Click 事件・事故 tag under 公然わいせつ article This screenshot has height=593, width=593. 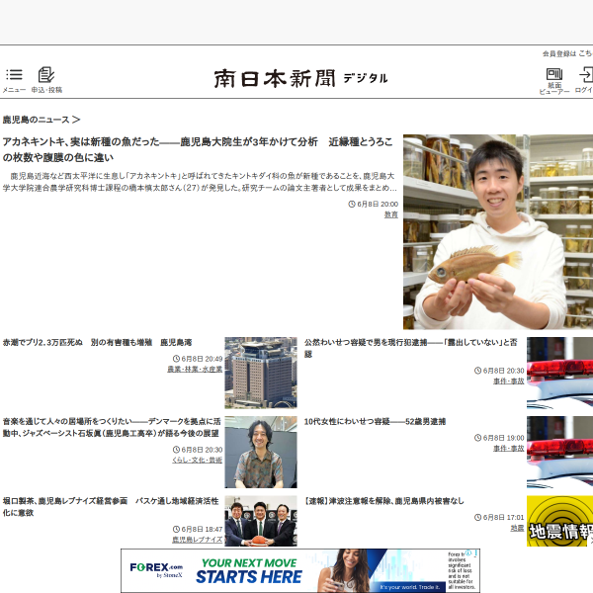pos(509,381)
